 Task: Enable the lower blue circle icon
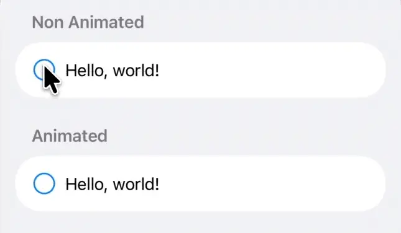[x=44, y=183]
